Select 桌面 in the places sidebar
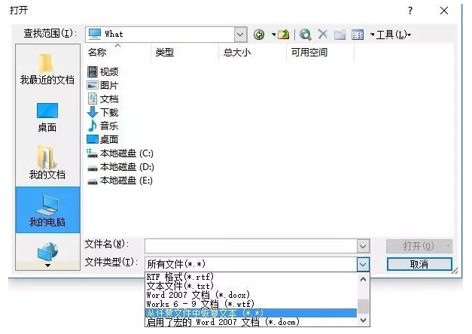This screenshot has height=334, width=472. point(47,117)
